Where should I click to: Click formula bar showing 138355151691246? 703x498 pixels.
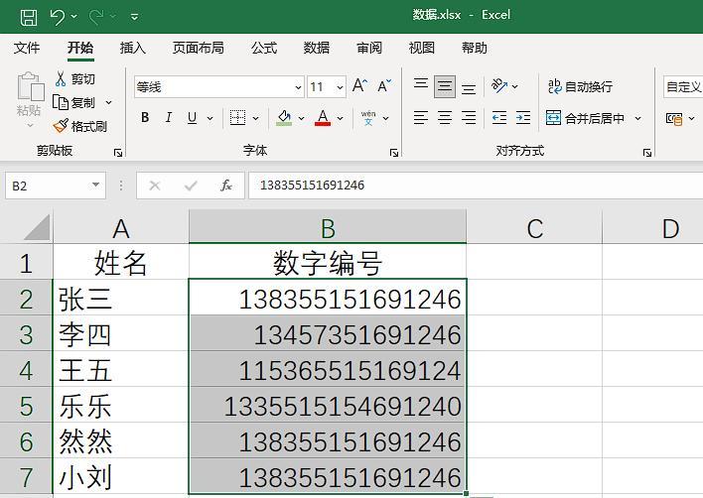coord(476,186)
